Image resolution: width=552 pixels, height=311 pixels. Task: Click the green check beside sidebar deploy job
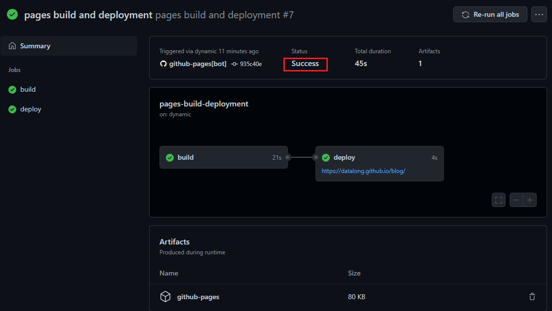click(x=12, y=109)
